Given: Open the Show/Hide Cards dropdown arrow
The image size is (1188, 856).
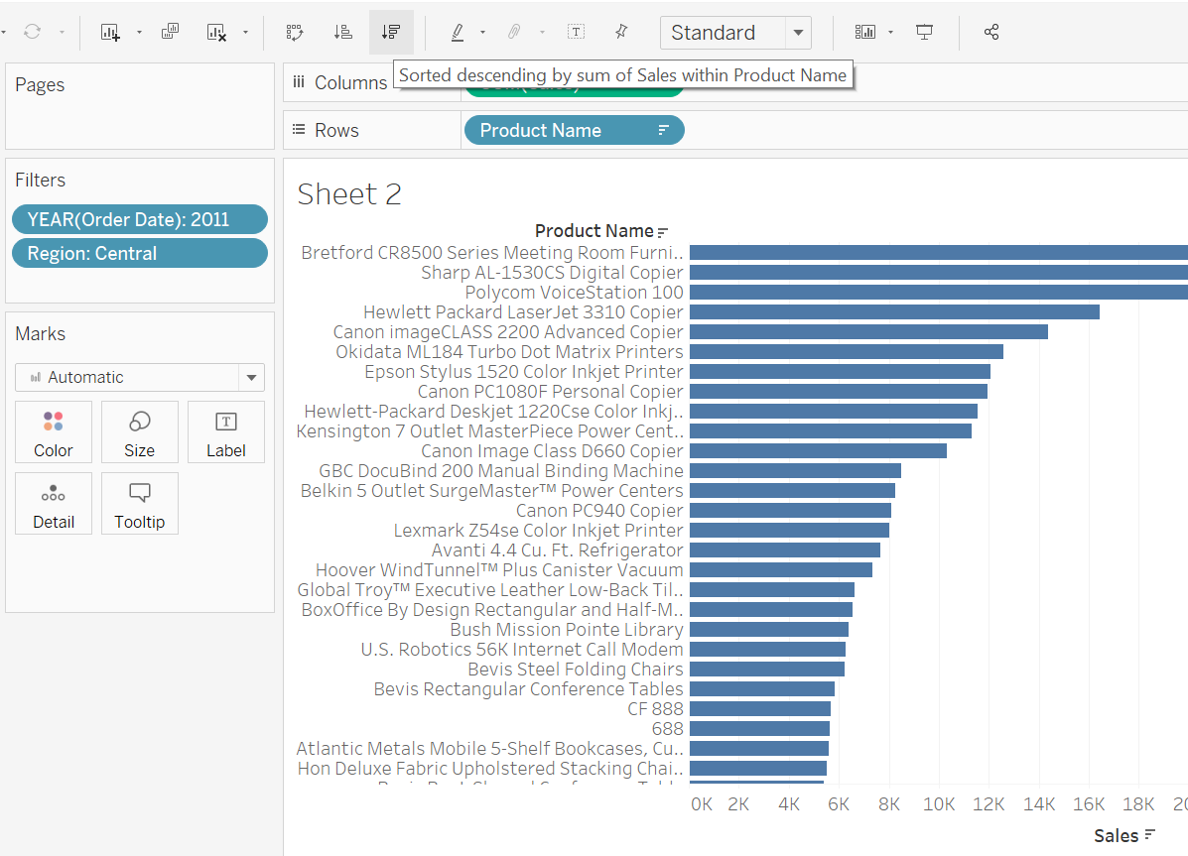Looking at the screenshot, I should (x=890, y=33).
